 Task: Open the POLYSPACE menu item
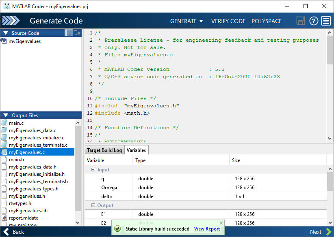click(x=267, y=21)
